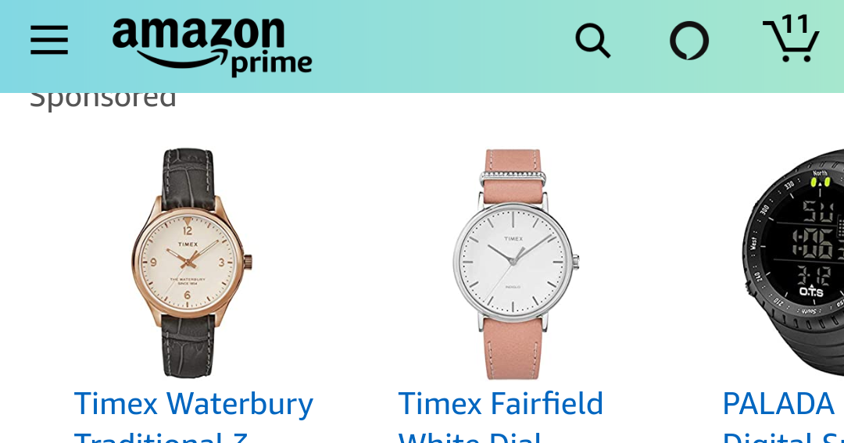Tap the magnifying glass search icon
844x443 pixels.
(592, 41)
